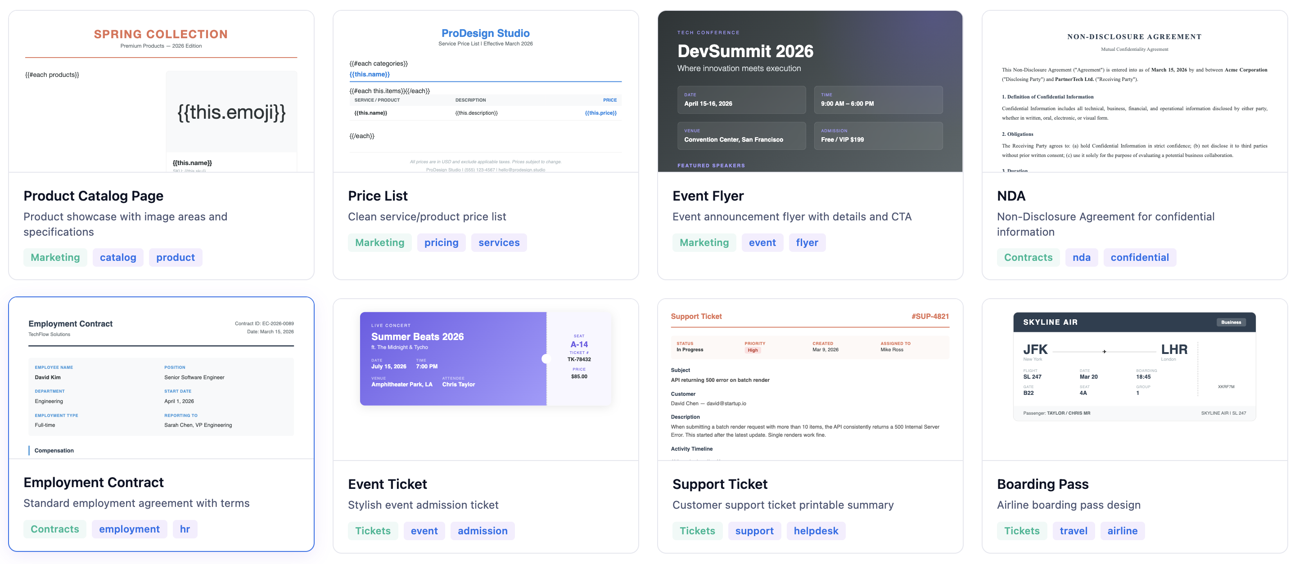Click the Event Flyer title text

(708, 196)
